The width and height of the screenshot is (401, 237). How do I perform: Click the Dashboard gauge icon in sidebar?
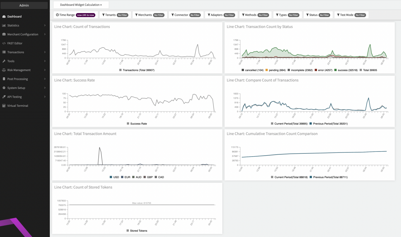tap(4, 17)
